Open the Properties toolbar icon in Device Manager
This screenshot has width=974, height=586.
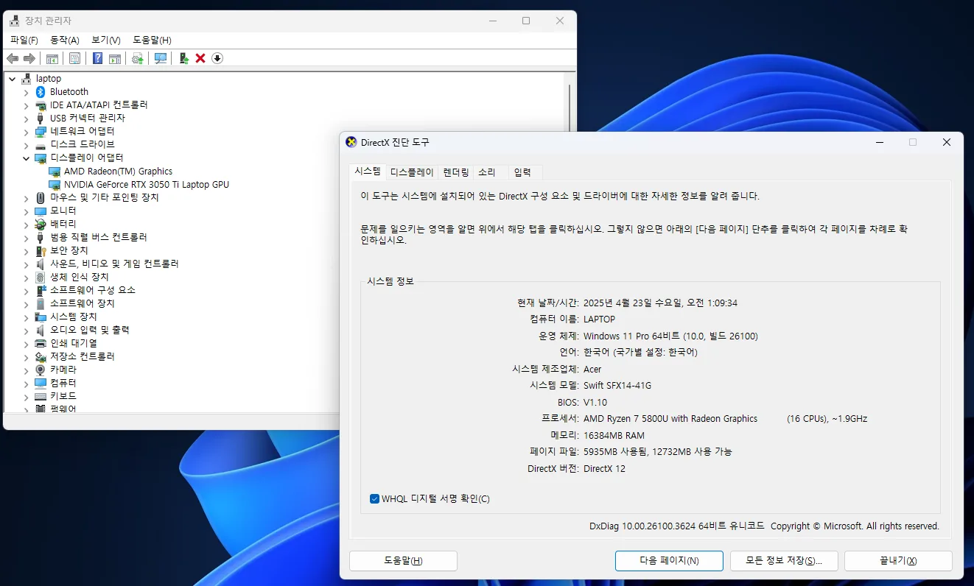click(x=74, y=58)
